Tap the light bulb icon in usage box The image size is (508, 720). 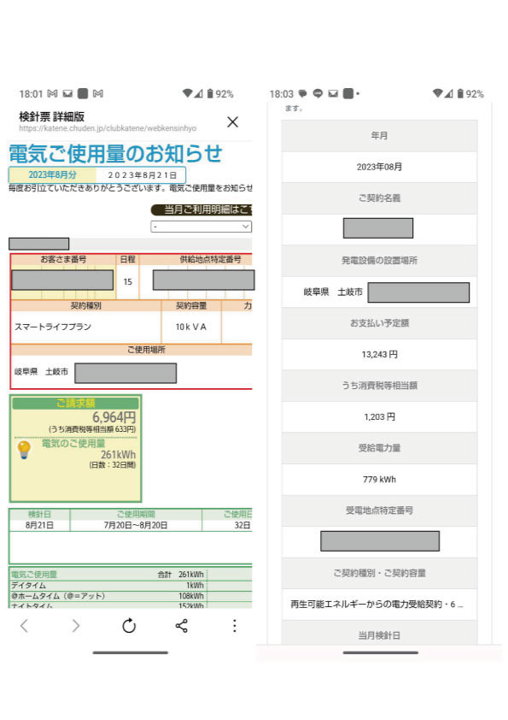click(x=24, y=449)
